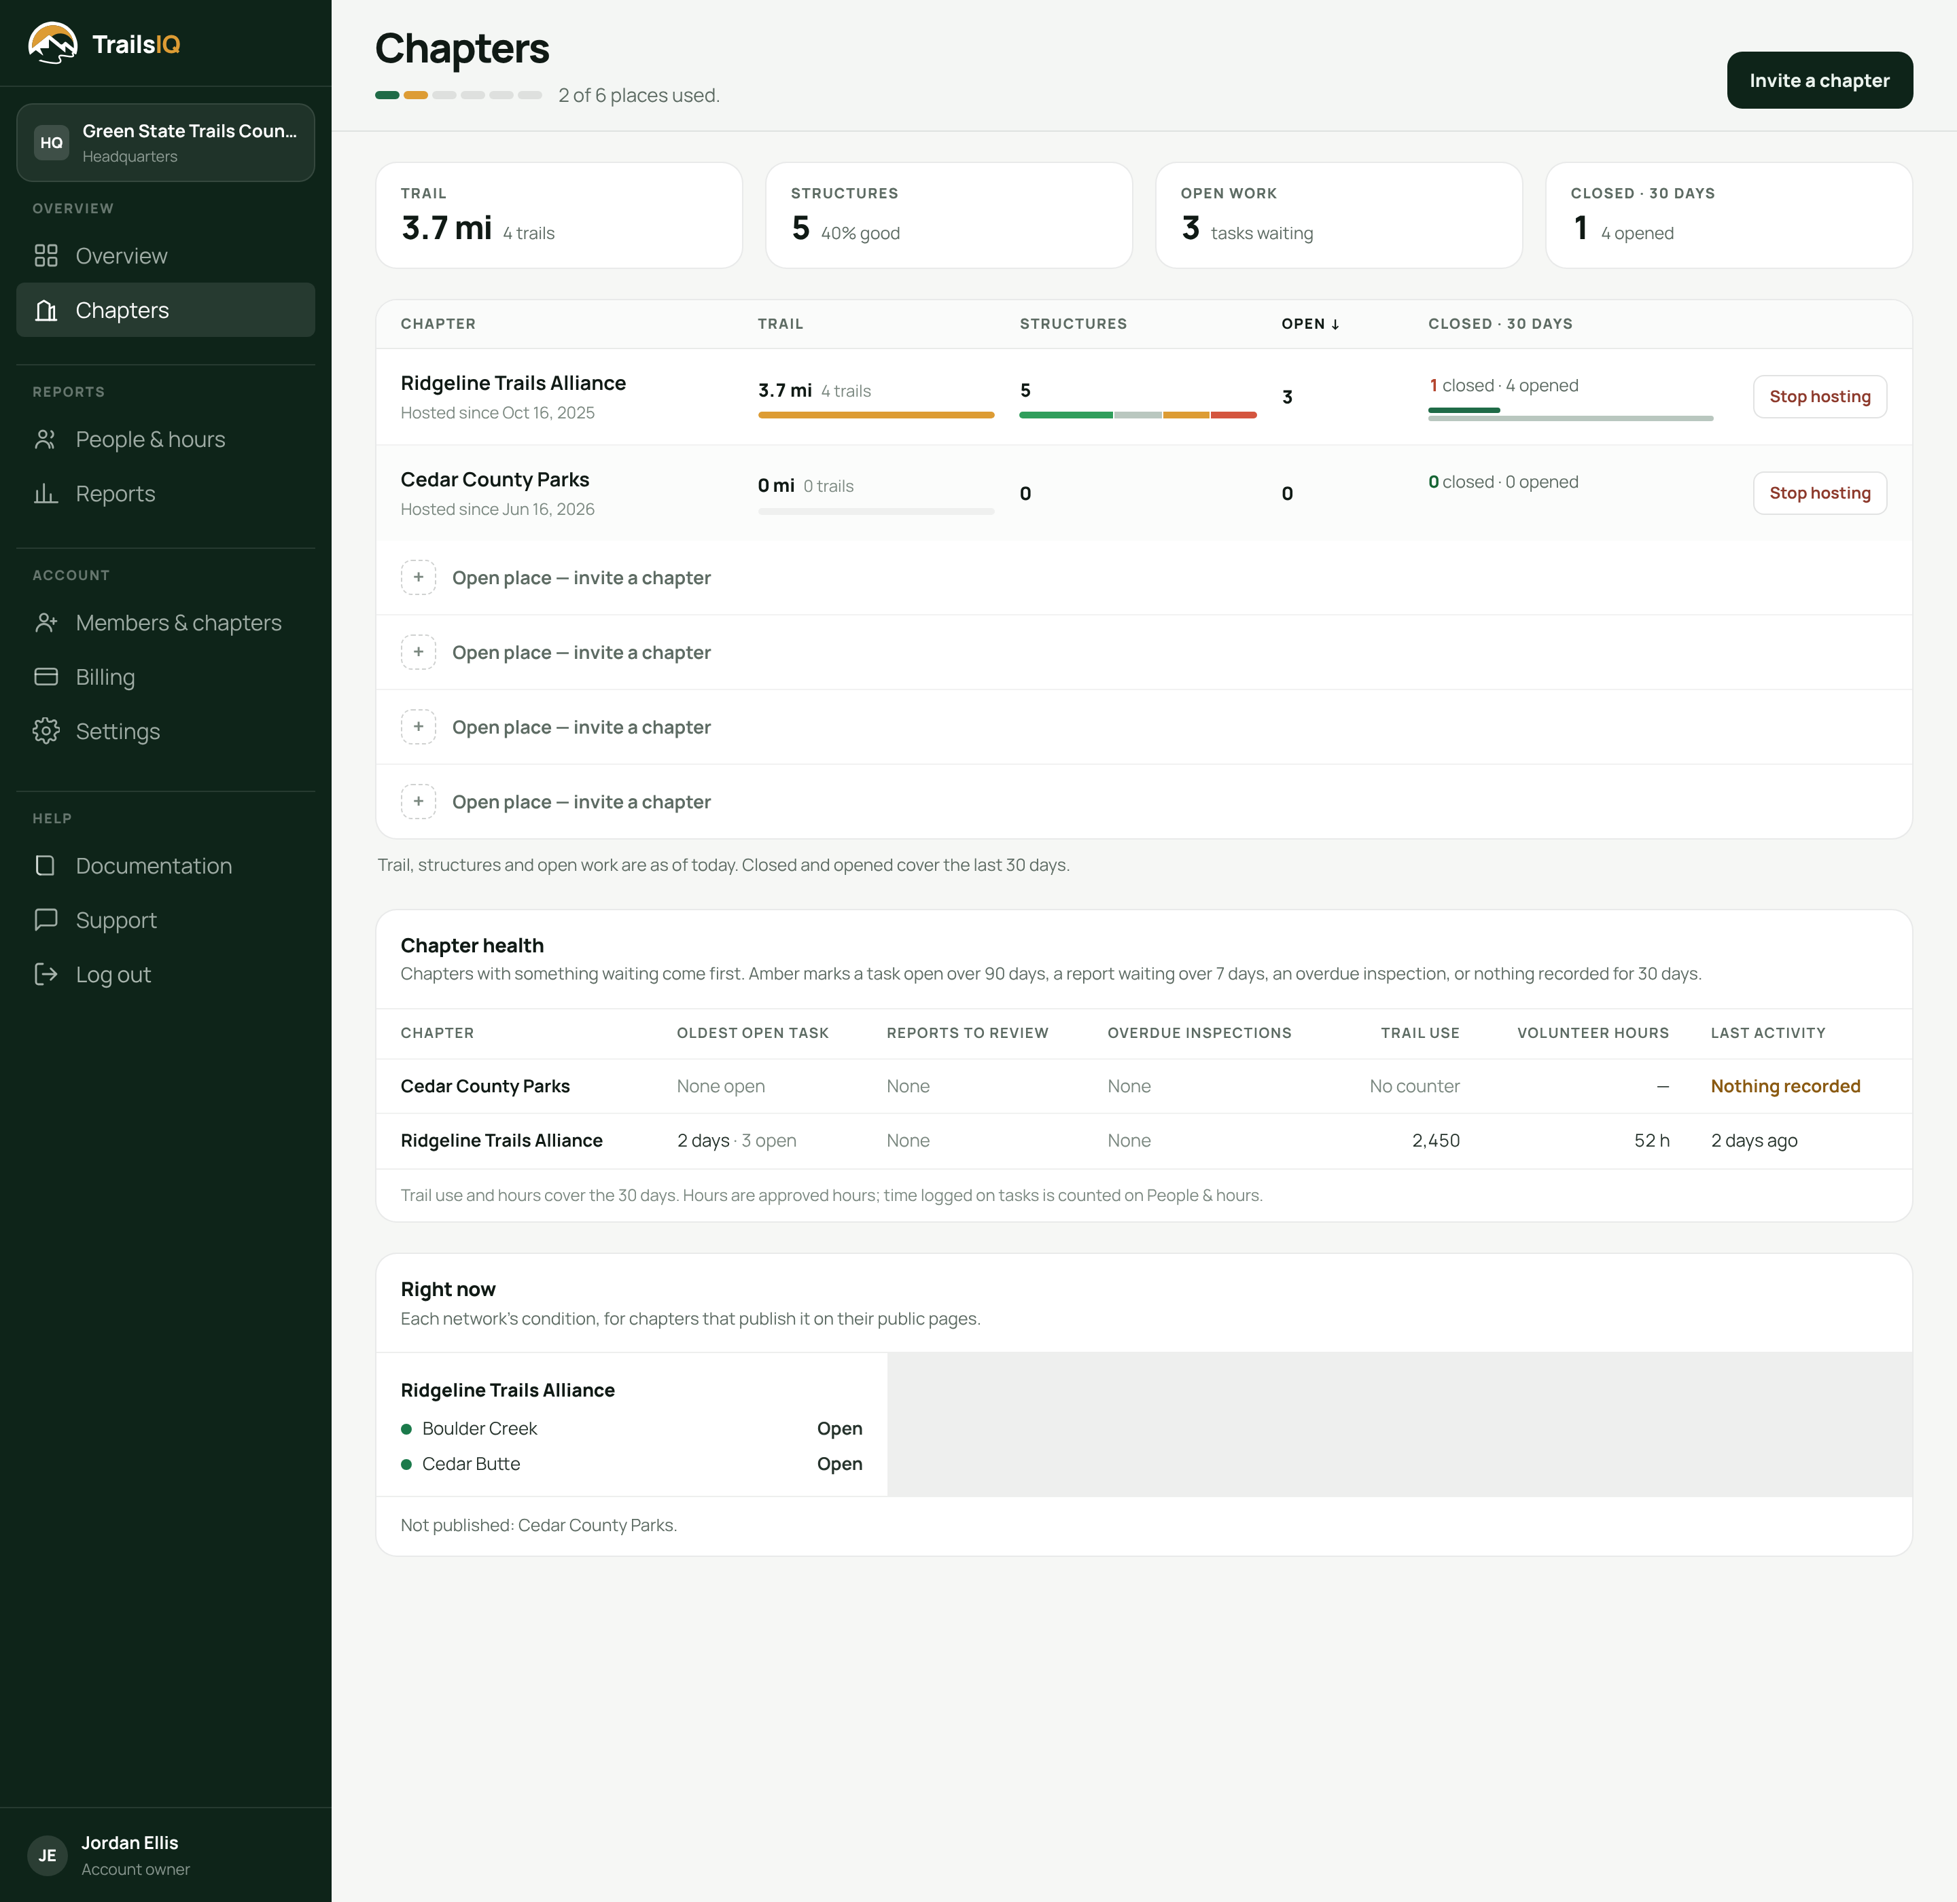Screen dimensions: 1957x1902
Task: Click the Log out arrow icon
Action: tap(46, 974)
